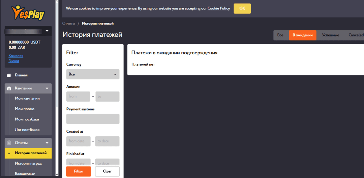Open the Payment systems select box
Screen dimensions: 364x178
pyautogui.click(x=93, y=119)
